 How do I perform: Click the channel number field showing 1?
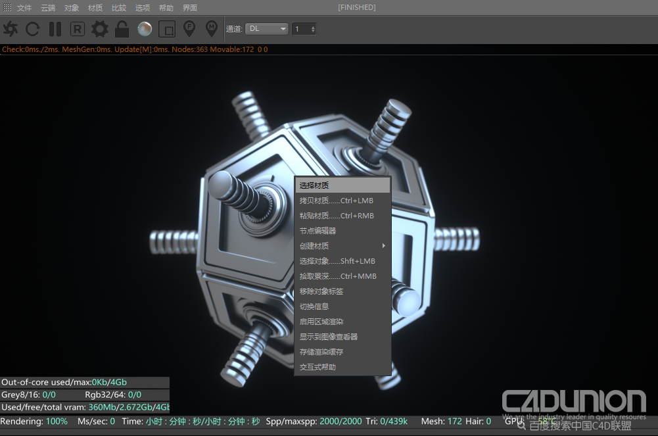point(301,29)
